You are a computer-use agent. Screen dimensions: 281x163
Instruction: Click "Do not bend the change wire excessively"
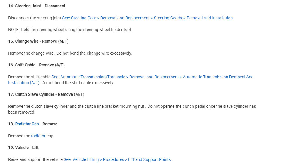click(x=94, y=53)
